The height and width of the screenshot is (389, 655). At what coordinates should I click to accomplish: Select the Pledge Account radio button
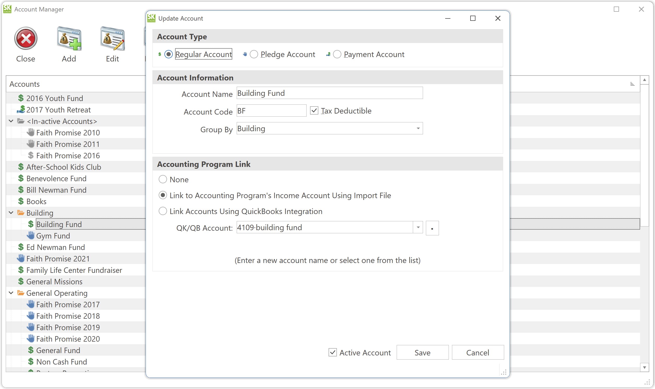pos(254,54)
